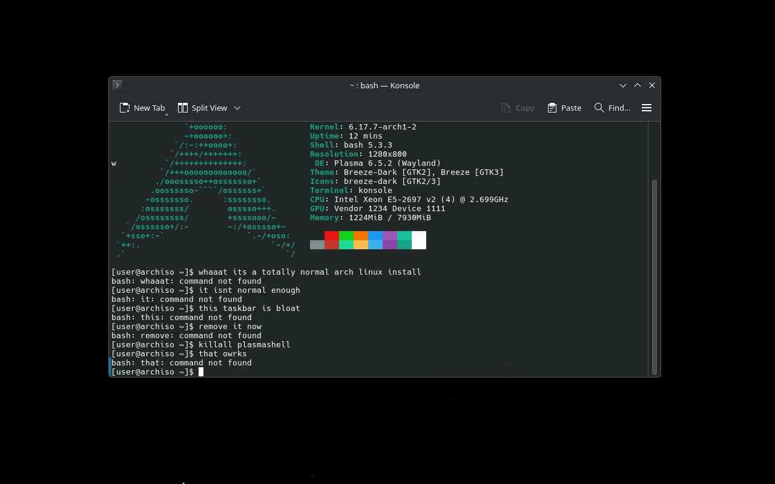
Task: Click the CPU Intel Xeon line
Action: click(x=409, y=200)
